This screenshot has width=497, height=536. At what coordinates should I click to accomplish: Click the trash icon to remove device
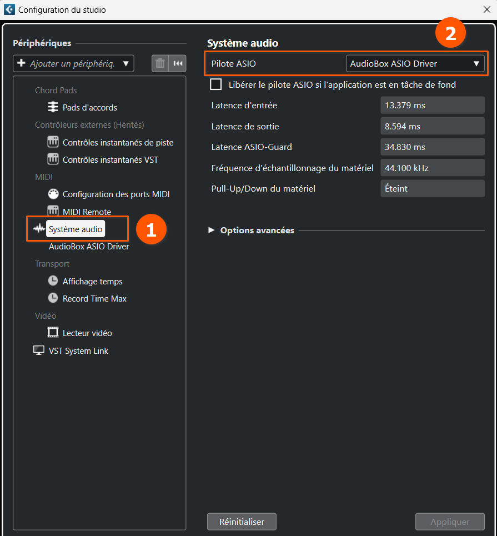[x=160, y=63]
